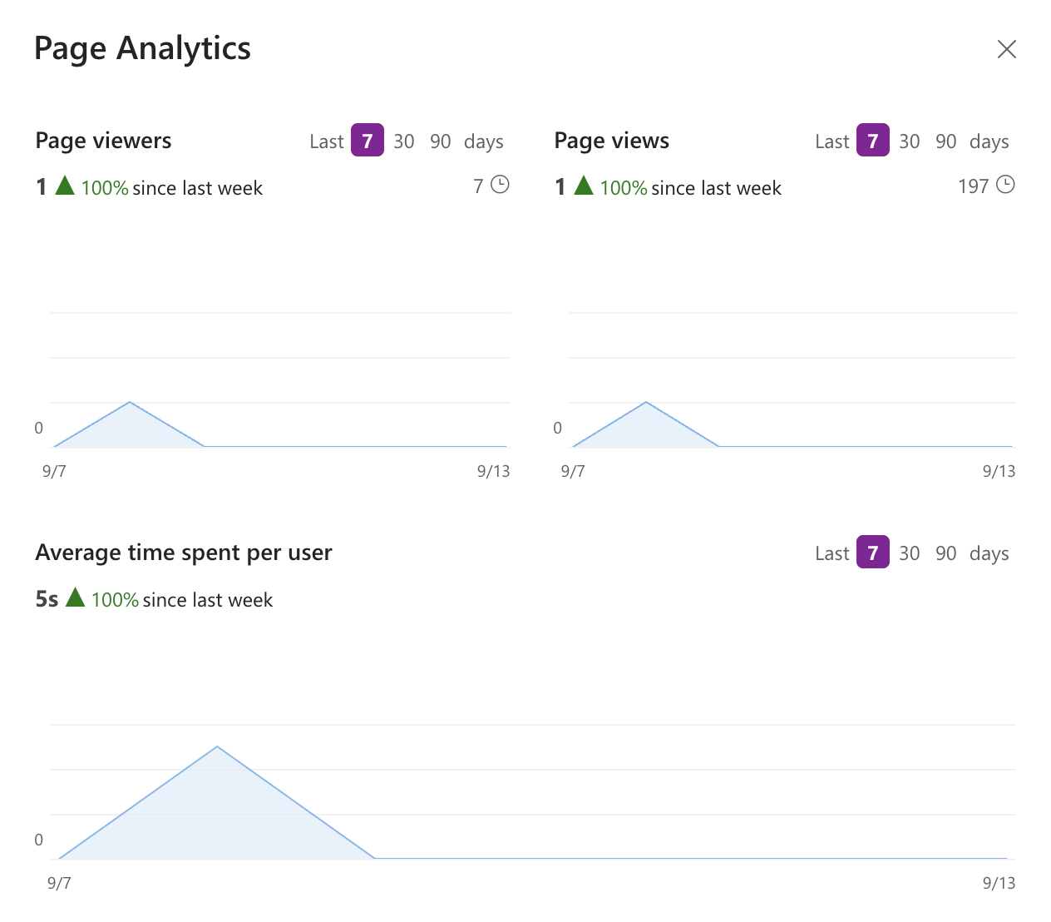Viewport: 1051px width, 922px height.
Task: Click the clock icon beside 7 lifetime viewers
Action: (500, 185)
